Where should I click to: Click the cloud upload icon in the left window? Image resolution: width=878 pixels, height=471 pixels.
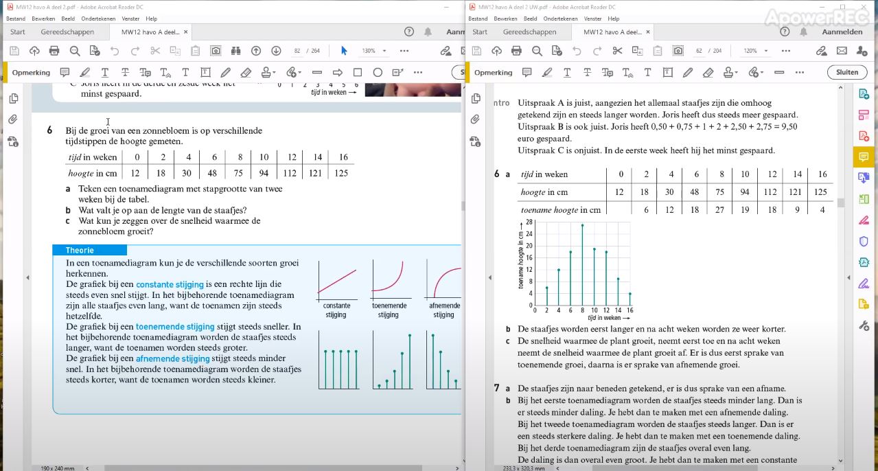point(34,51)
